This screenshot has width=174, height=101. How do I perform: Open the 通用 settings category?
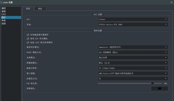click(x=11, y=8)
